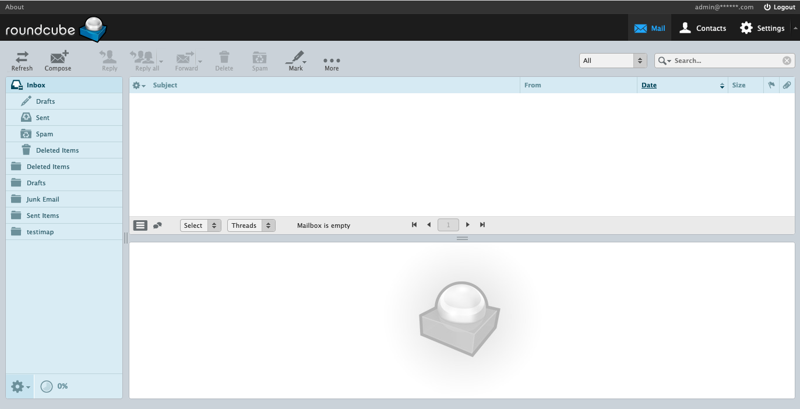Expand the Threads dropdown
This screenshot has width=800, height=409.
251,225
